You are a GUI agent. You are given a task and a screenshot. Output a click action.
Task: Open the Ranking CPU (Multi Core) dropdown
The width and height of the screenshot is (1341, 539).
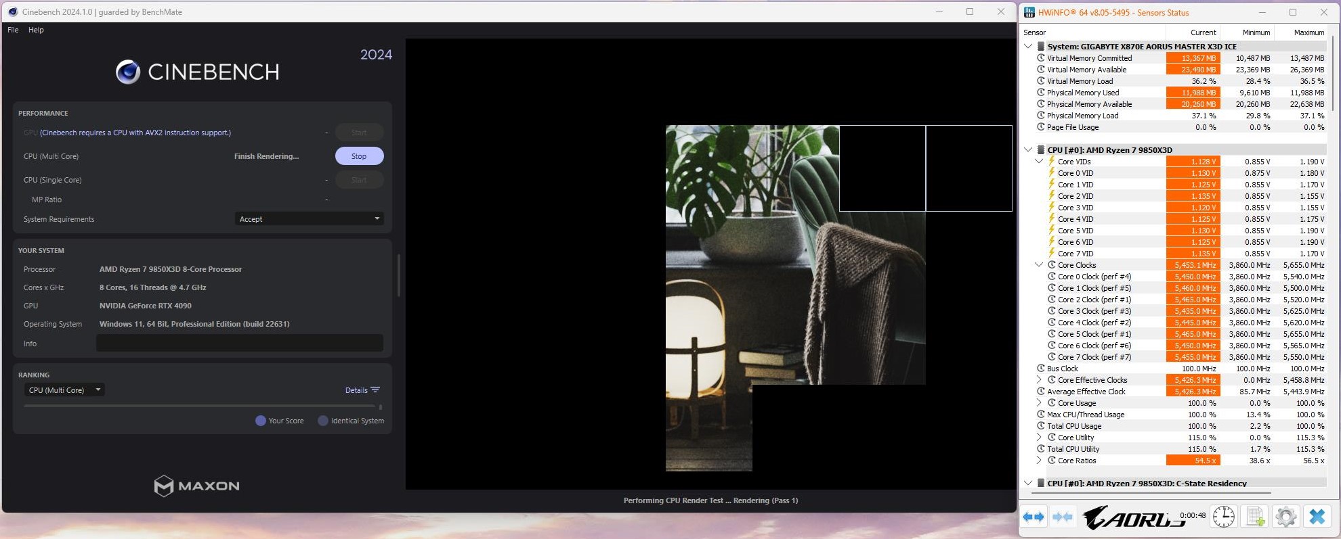64,390
